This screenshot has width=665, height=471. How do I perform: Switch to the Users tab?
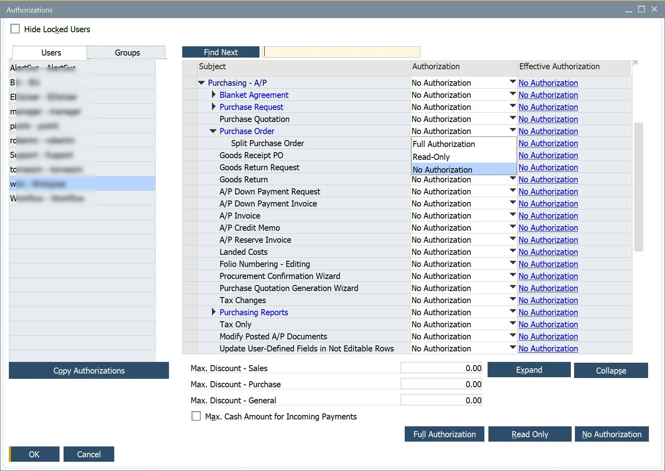51,52
